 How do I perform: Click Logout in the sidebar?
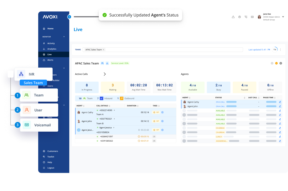(x=51, y=168)
